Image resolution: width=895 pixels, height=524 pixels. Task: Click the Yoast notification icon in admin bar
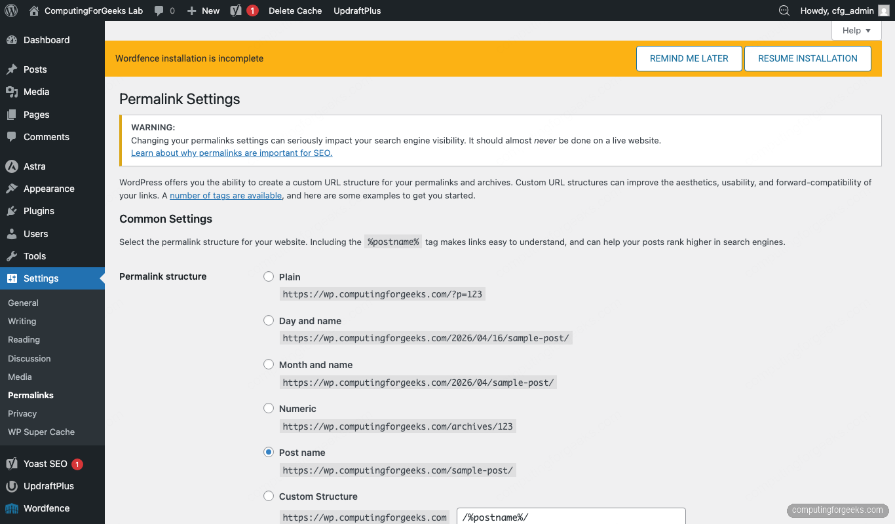coord(242,10)
